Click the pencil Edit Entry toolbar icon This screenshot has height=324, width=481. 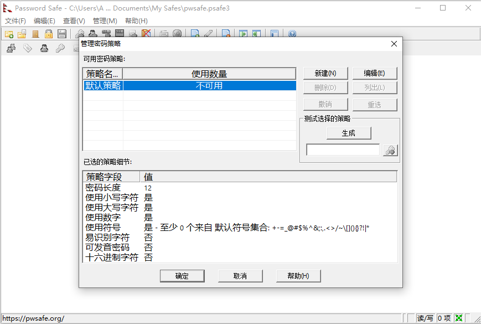tap(209, 33)
